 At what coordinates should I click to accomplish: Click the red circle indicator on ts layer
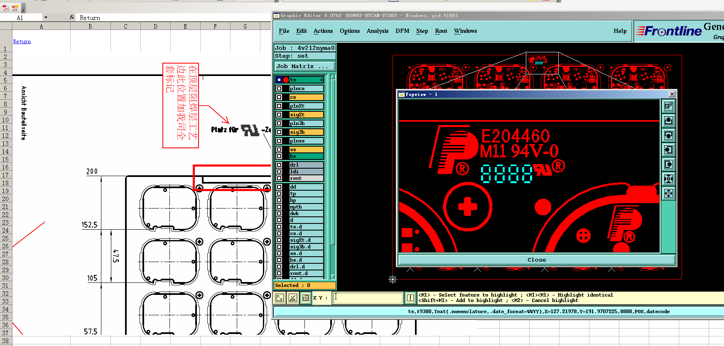click(286, 80)
